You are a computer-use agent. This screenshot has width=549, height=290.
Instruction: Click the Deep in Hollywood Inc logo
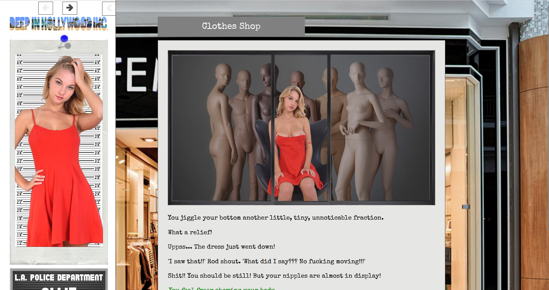pos(59,24)
